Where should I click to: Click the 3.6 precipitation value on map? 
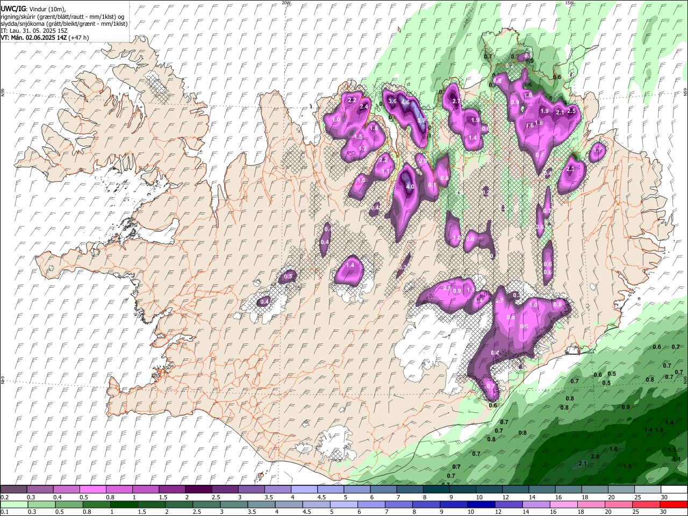click(x=392, y=101)
